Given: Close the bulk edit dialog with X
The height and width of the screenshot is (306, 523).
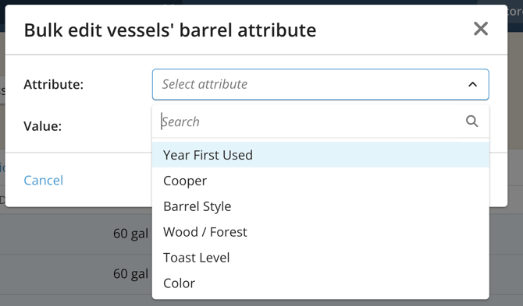Looking at the screenshot, I should (x=481, y=29).
